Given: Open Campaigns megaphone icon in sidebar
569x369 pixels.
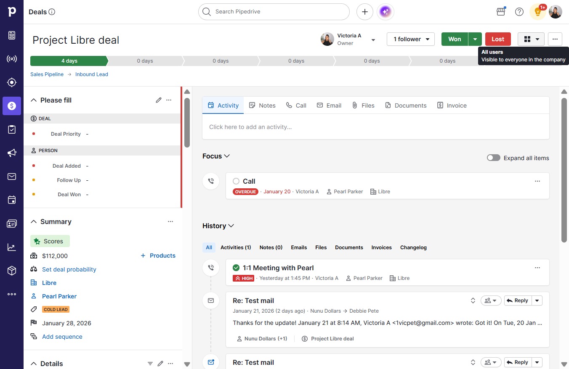Looking at the screenshot, I should [12, 153].
